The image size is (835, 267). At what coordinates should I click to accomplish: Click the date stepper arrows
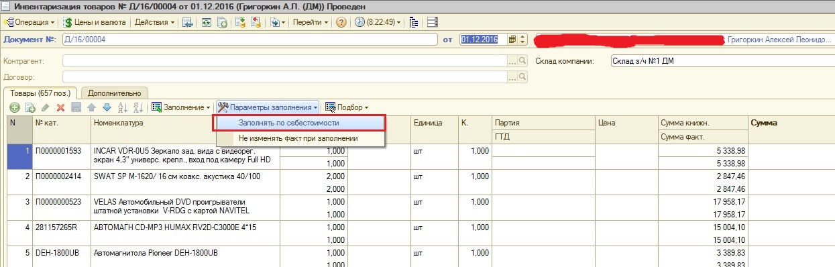[523, 40]
